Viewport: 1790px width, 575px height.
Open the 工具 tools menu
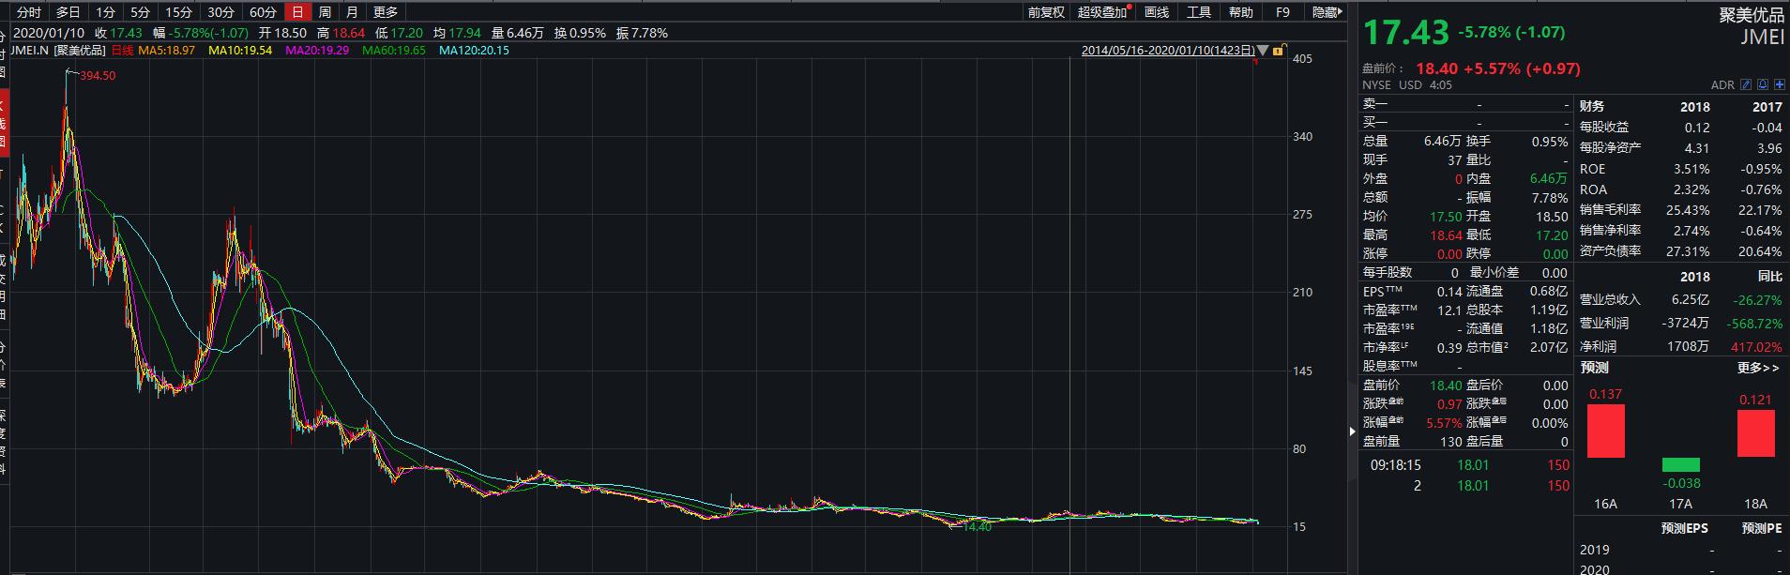1199,12
